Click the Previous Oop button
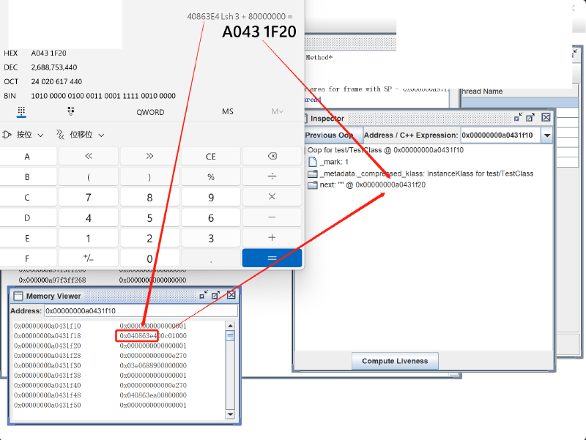This screenshot has width=586, height=440. tap(330, 135)
